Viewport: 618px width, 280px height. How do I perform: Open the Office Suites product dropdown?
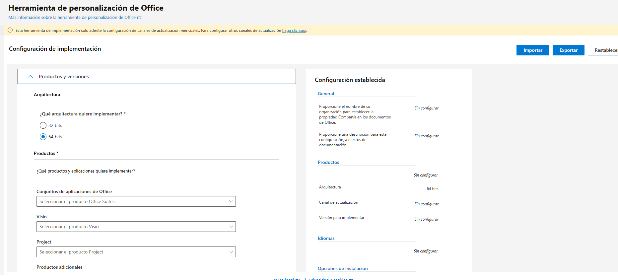[136, 201]
